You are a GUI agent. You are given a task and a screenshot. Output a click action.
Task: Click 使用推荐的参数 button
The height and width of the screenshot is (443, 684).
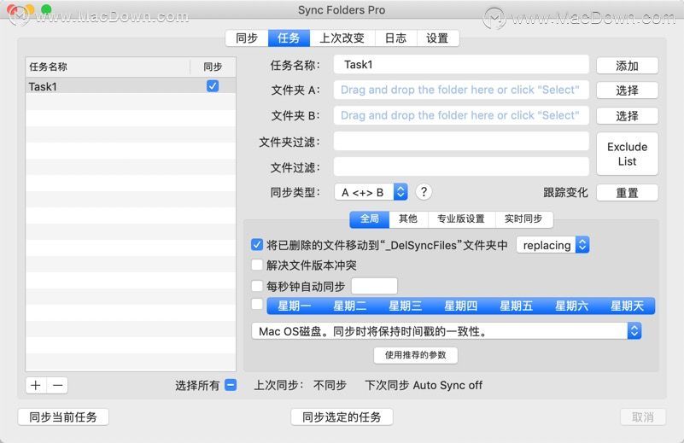pyautogui.click(x=416, y=355)
